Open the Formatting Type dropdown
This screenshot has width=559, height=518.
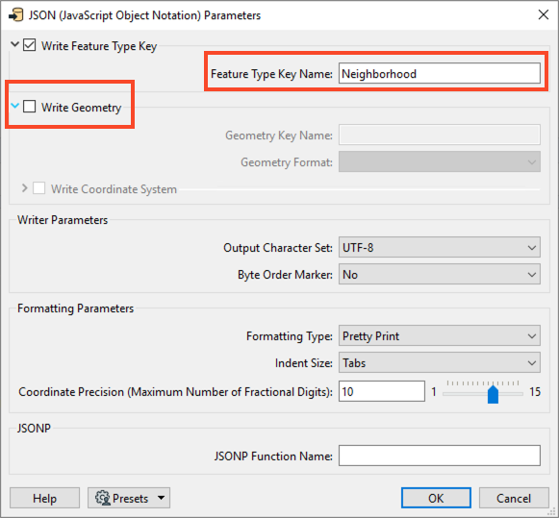439,335
